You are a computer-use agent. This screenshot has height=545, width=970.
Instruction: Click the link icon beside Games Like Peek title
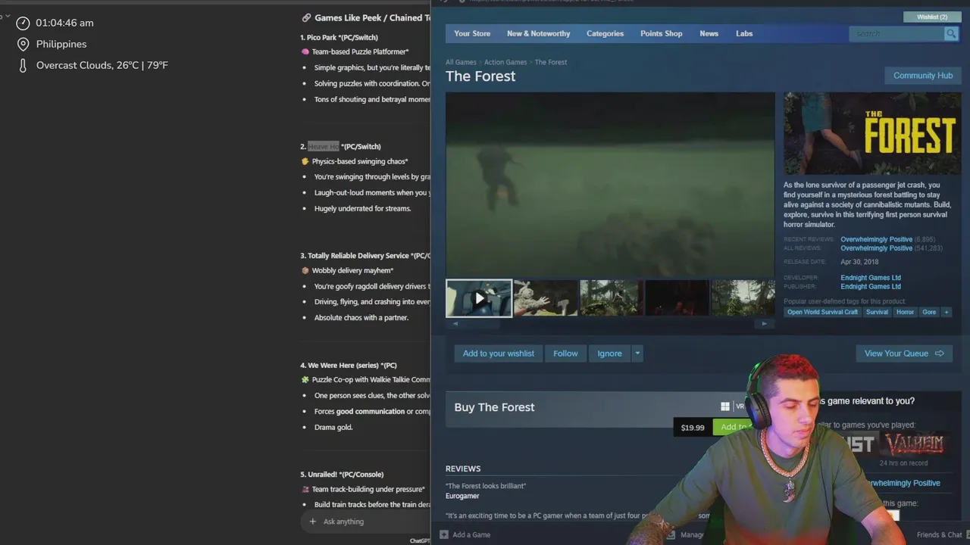click(x=306, y=17)
